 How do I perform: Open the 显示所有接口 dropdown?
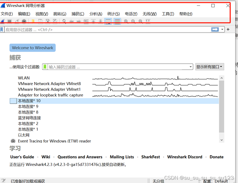pyautogui.click(x=210, y=67)
